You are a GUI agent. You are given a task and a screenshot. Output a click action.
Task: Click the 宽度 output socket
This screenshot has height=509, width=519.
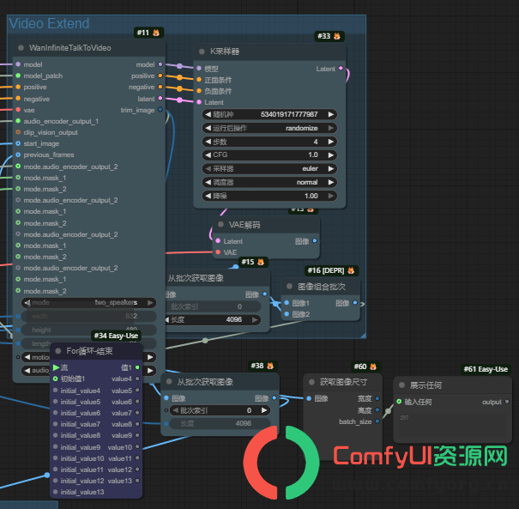[377, 398]
